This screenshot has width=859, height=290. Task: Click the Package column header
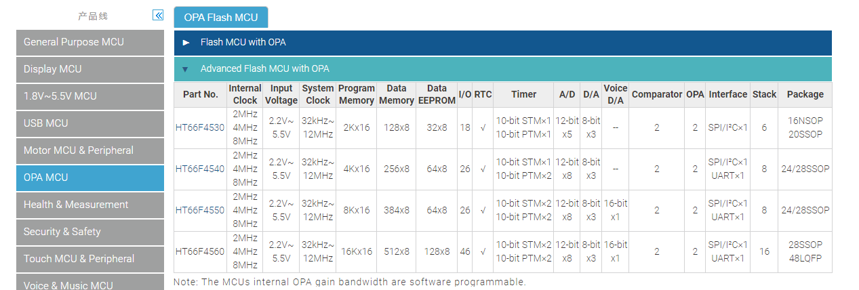tap(805, 94)
